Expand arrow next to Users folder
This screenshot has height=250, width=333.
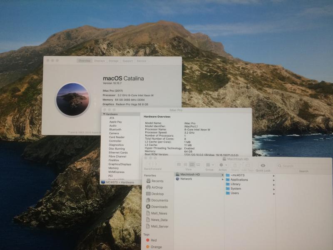point(274,194)
